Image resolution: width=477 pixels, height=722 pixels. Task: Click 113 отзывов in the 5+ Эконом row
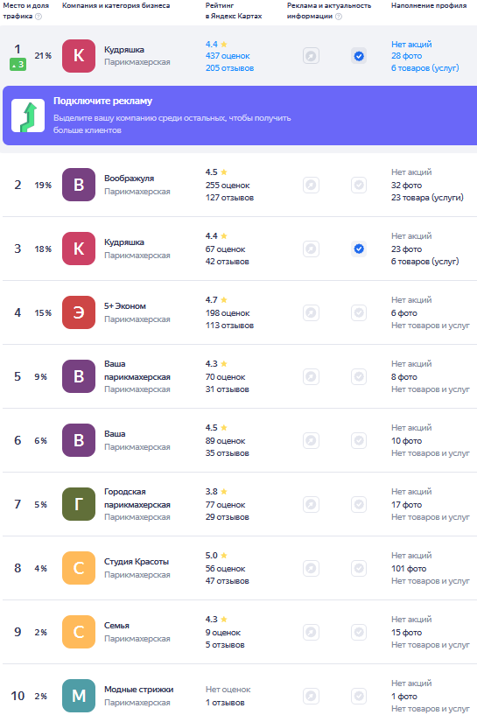point(229,326)
